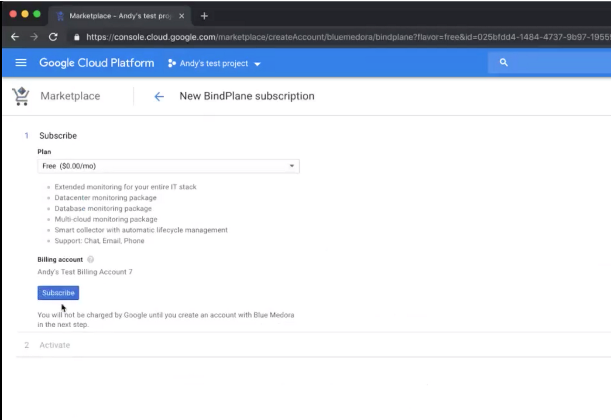Click 'Support: Chat, Email, Phone' text
The image size is (611, 420).
(x=100, y=241)
